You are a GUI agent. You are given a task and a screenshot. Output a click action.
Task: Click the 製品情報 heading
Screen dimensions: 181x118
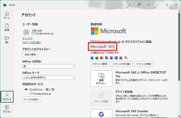point(96,24)
